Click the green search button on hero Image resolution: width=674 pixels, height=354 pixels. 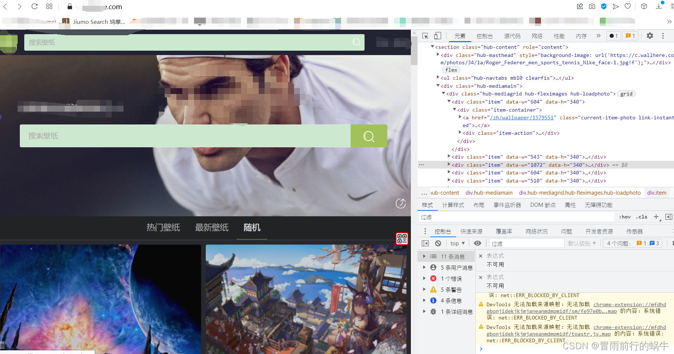(x=369, y=136)
